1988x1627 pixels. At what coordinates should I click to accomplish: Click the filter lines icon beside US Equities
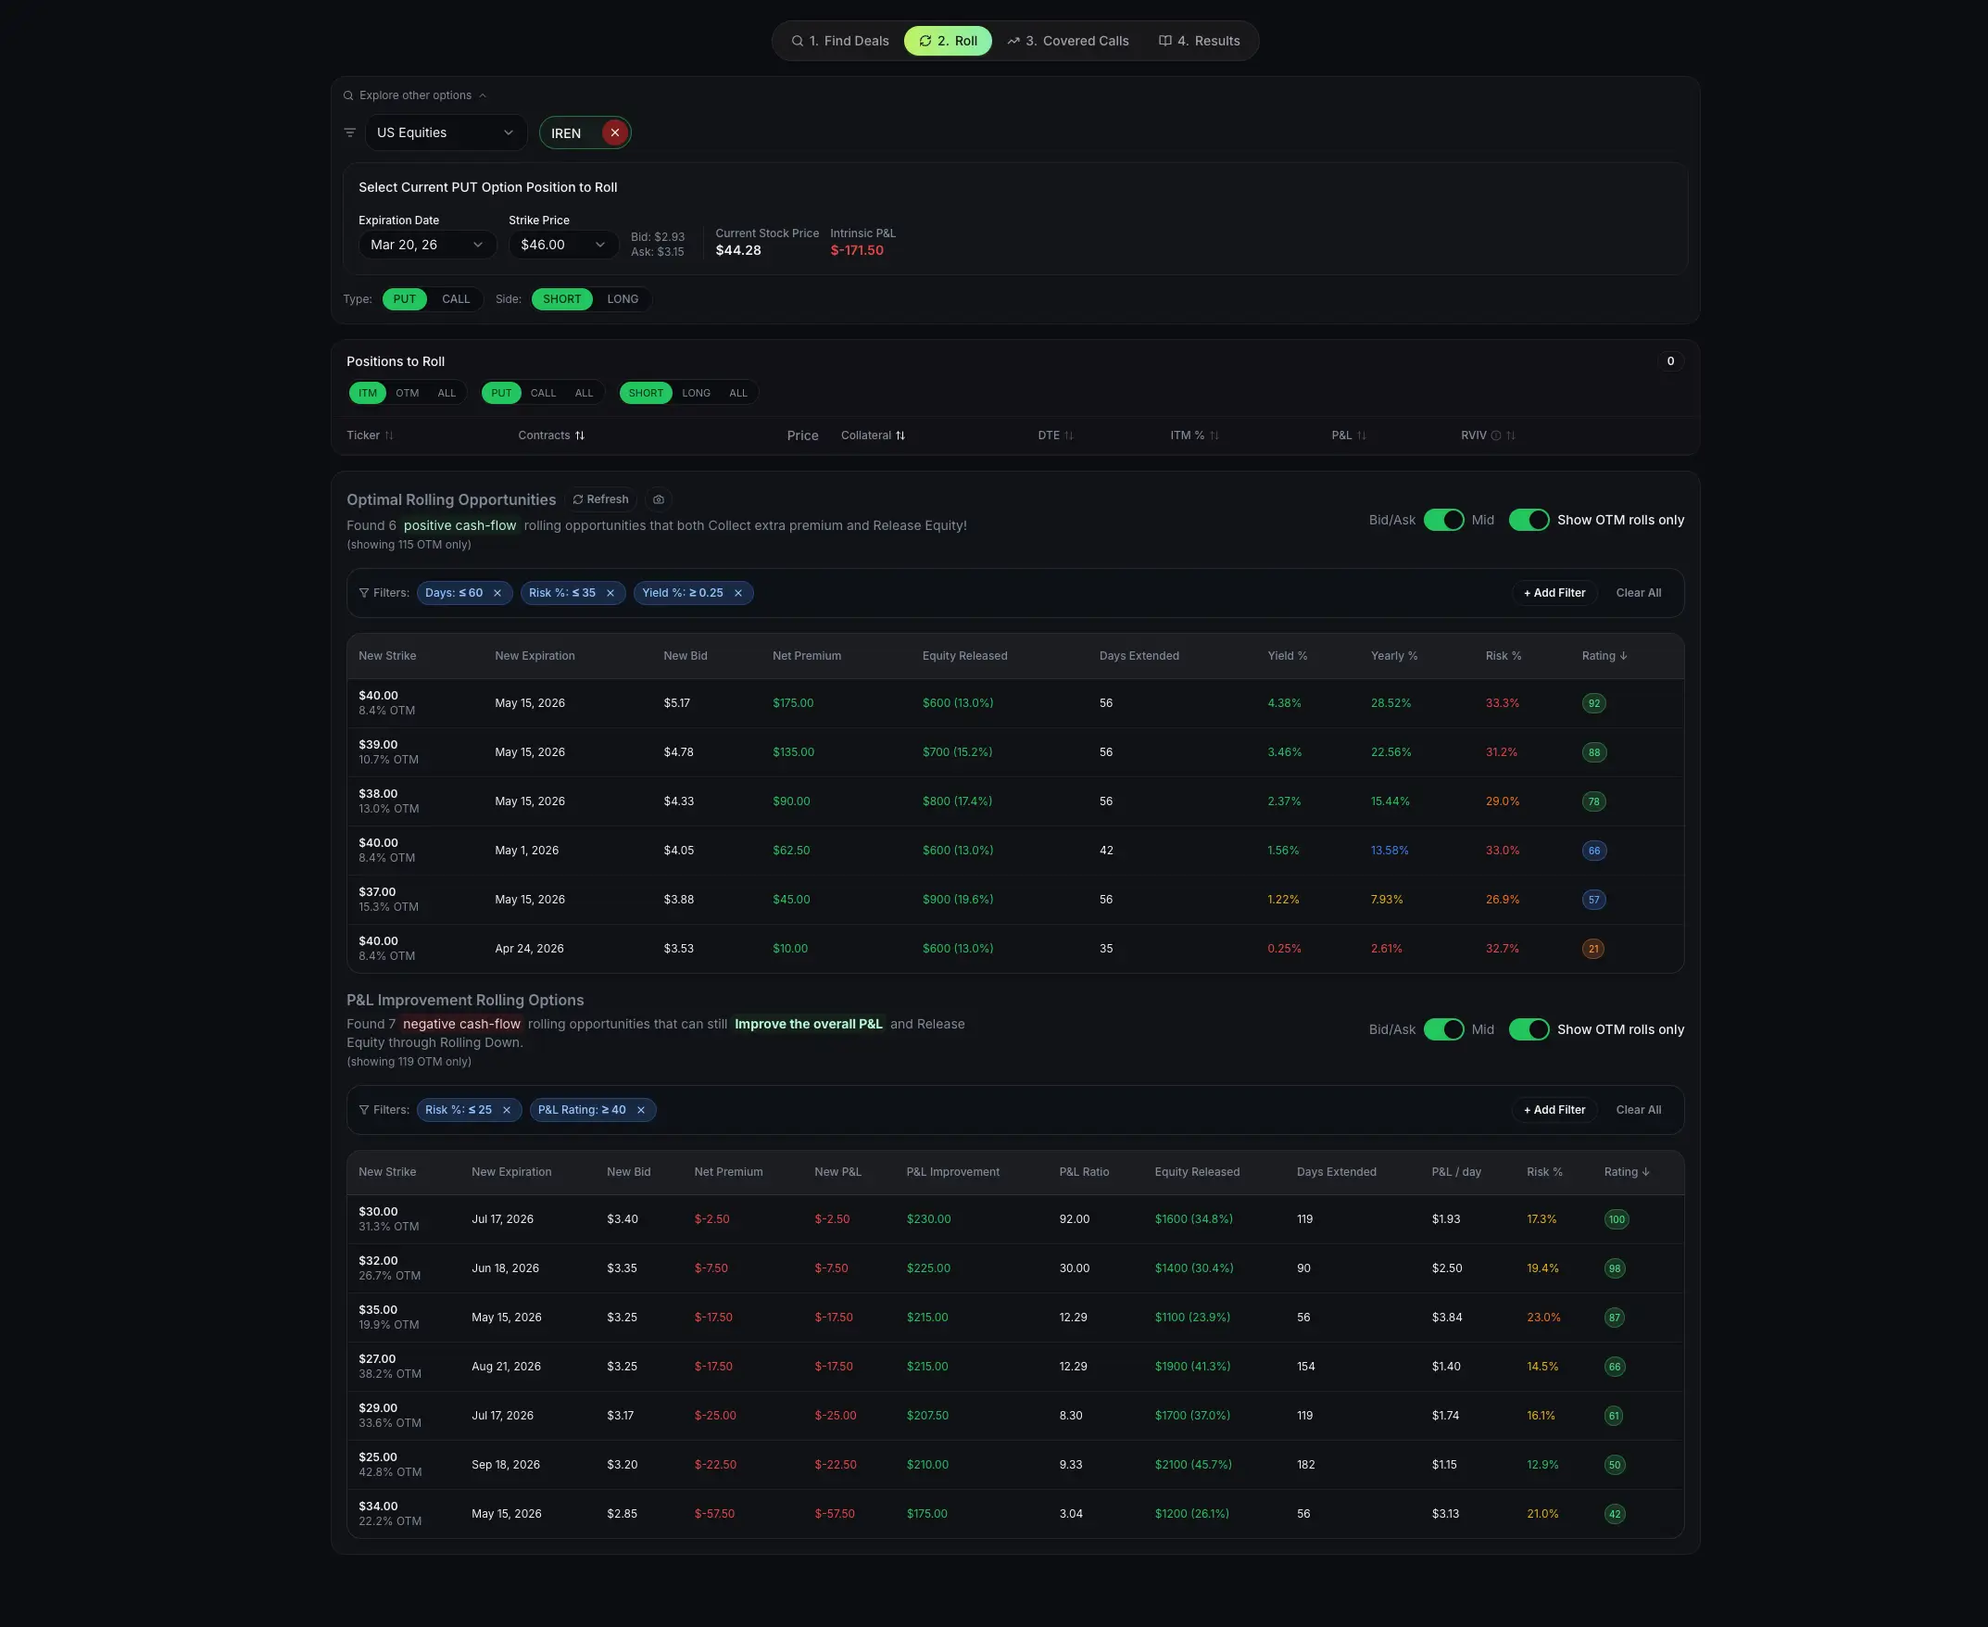tap(349, 133)
